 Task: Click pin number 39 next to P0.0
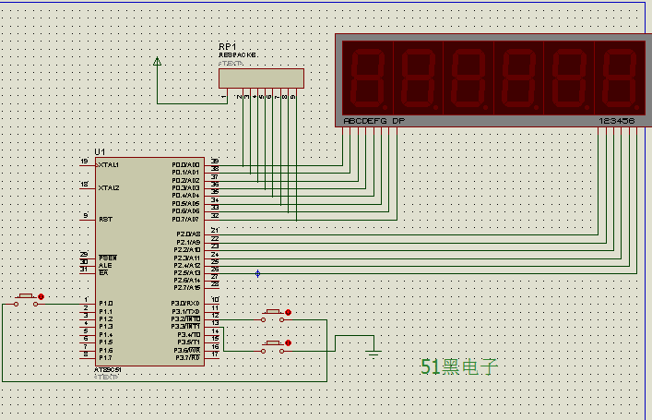tap(215, 162)
